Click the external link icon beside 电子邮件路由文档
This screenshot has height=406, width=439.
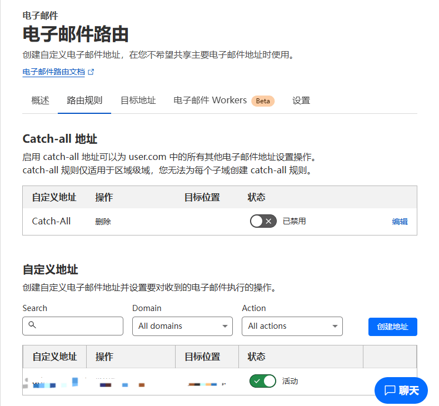[91, 72]
